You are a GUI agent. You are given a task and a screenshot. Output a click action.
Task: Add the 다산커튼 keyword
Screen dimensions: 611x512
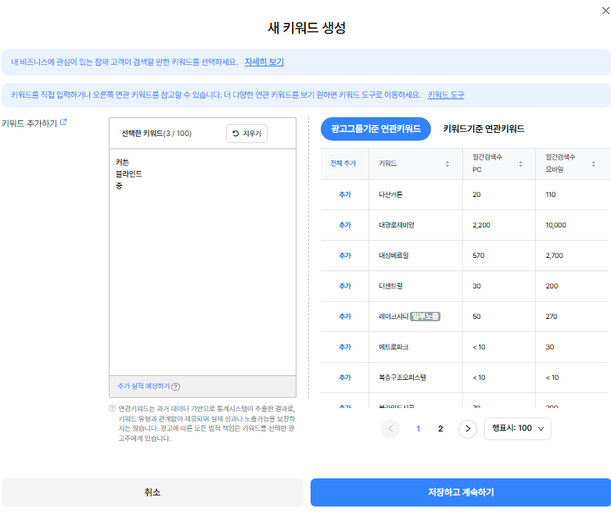click(x=345, y=195)
